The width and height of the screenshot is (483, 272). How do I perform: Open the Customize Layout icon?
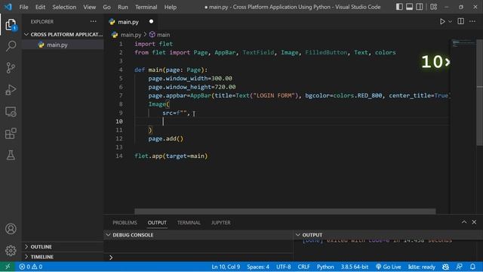(434, 7)
